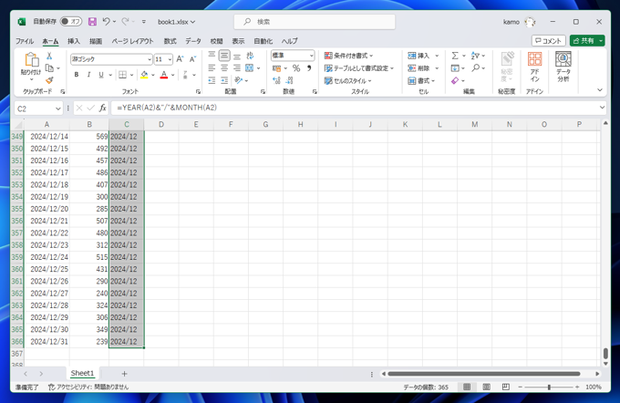Open the font size dropdown
Viewport: 620px width, 403px height.
click(170, 59)
